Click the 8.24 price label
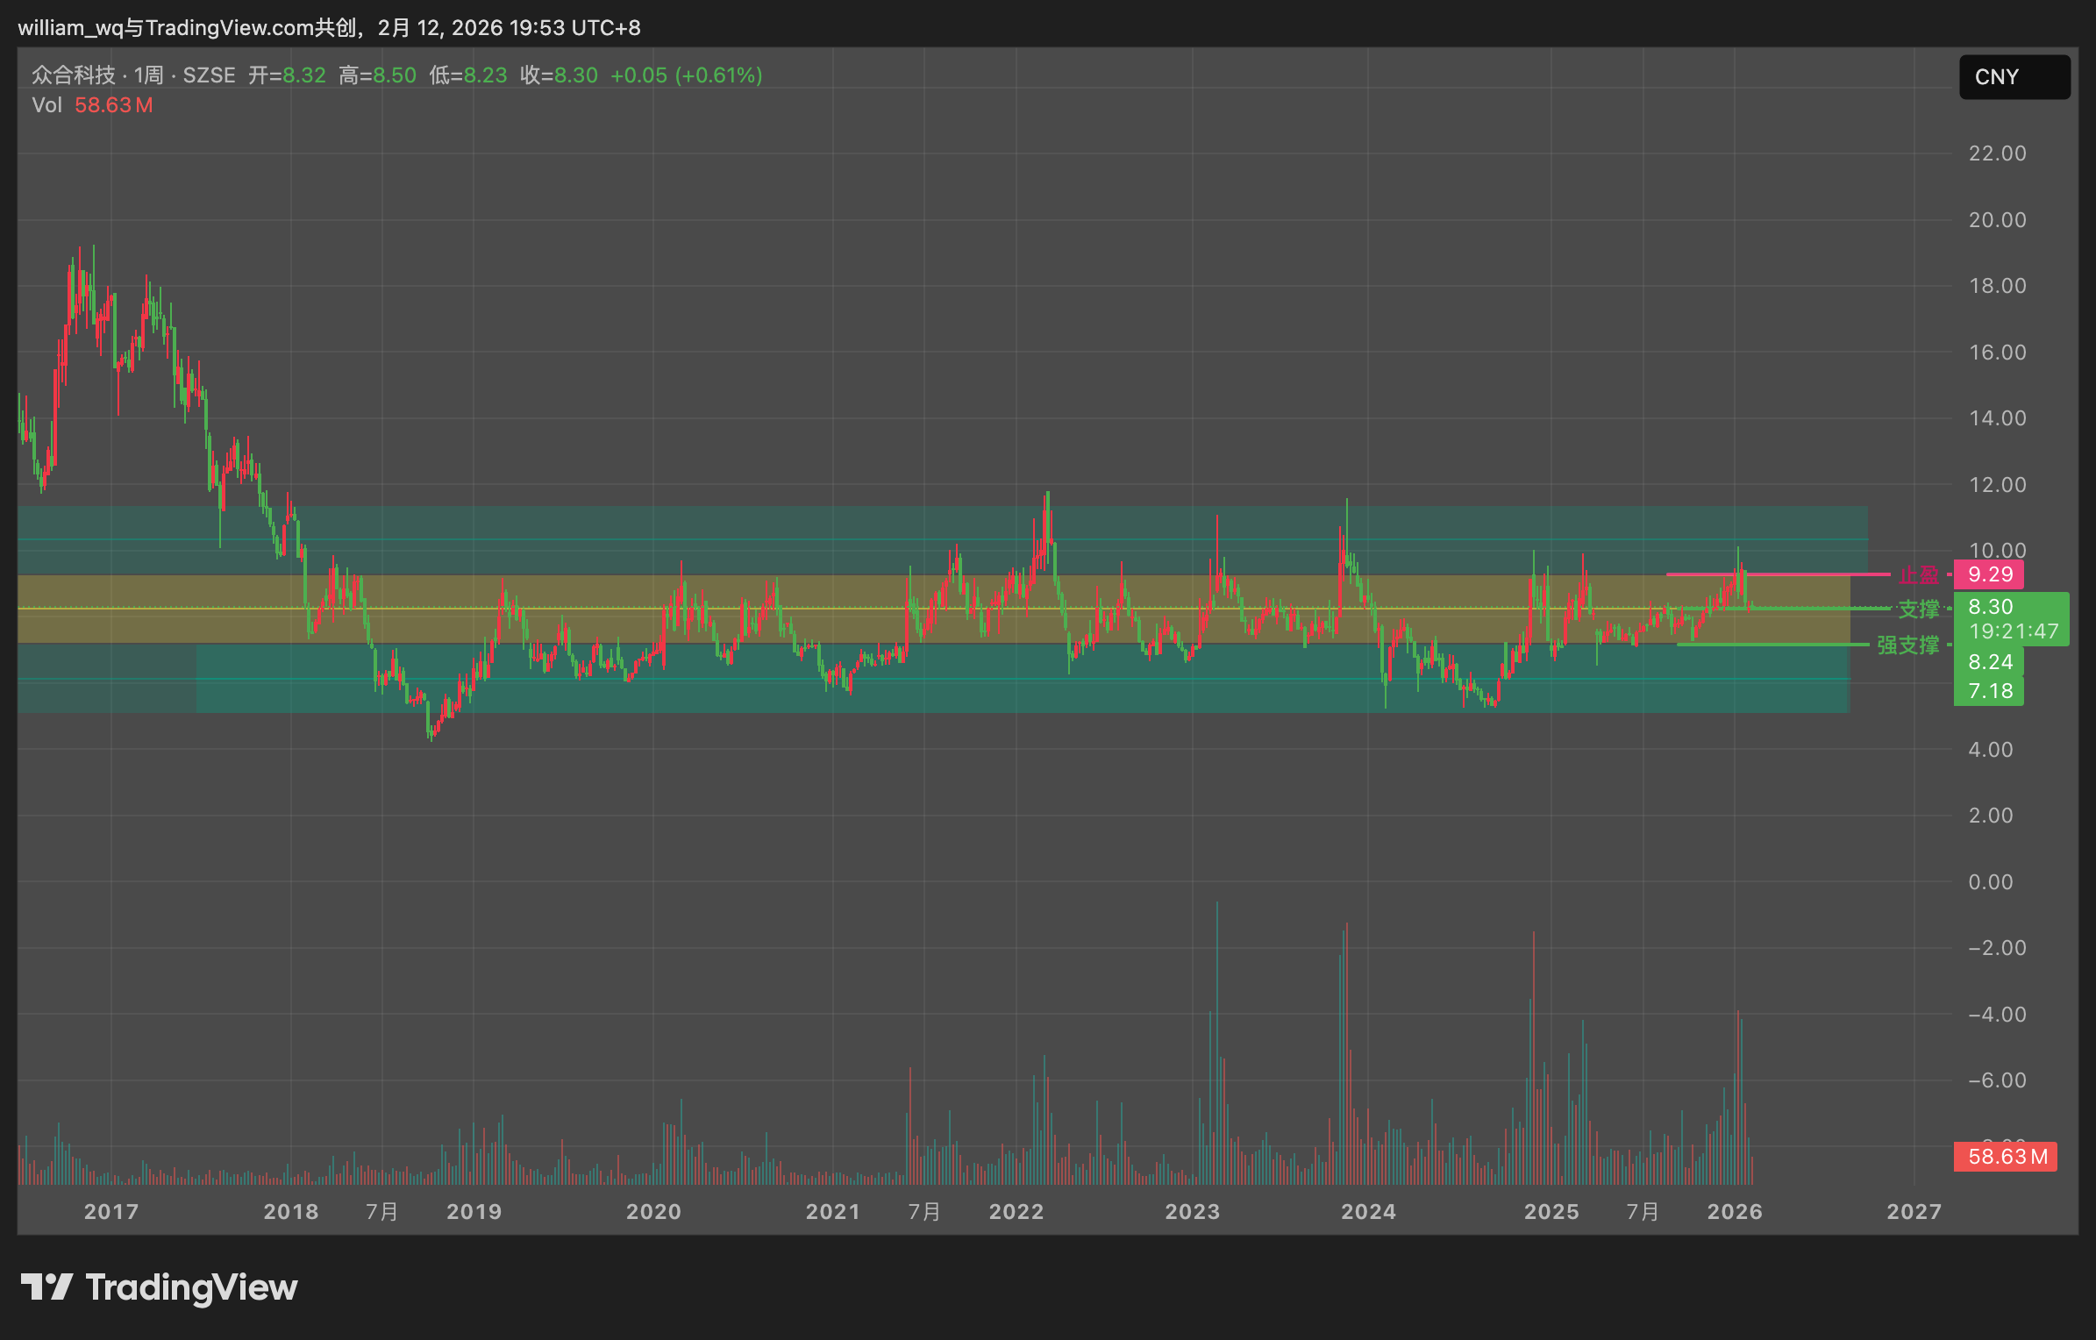 1989,662
